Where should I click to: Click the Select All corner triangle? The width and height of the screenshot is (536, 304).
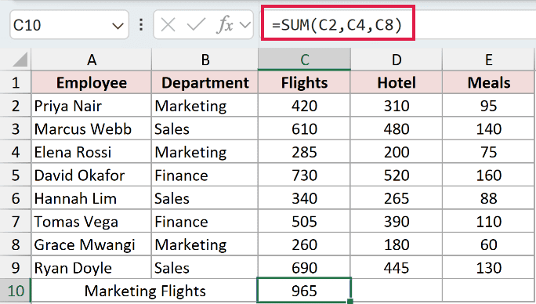point(20,60)
